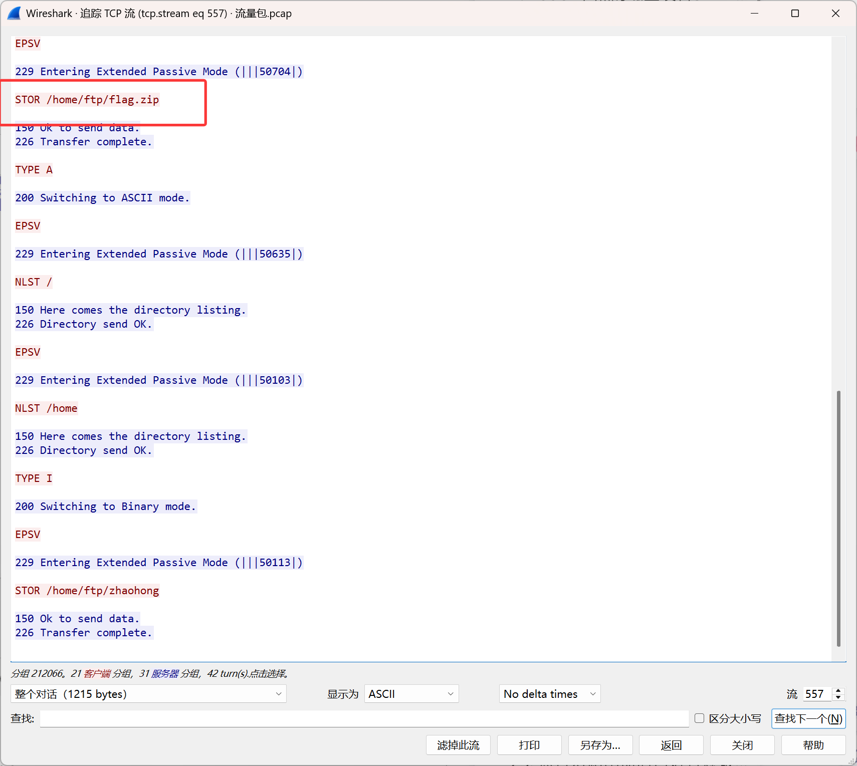Image resolution: width=857 pixels, height=766 pixels.
Task: Click the 查找下一个(N) find next button
Action: [x=808, y=718]
